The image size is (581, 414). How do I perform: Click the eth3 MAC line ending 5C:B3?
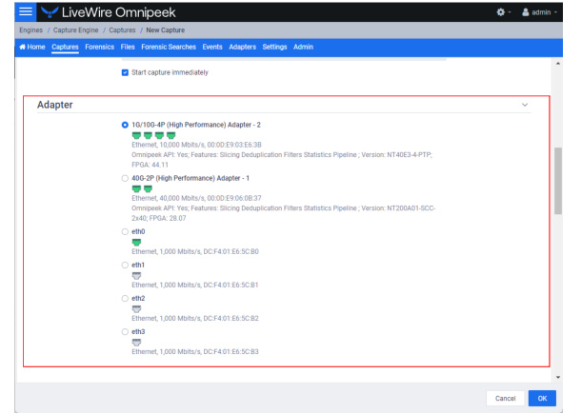point(195,351)
